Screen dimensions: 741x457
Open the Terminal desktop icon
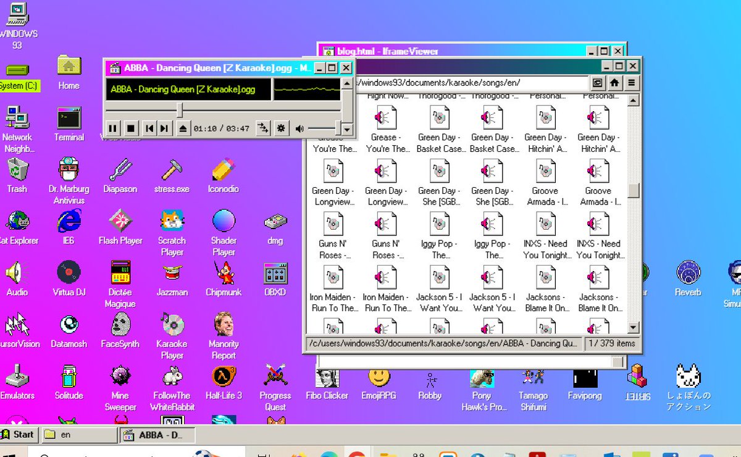coord(69,125)
